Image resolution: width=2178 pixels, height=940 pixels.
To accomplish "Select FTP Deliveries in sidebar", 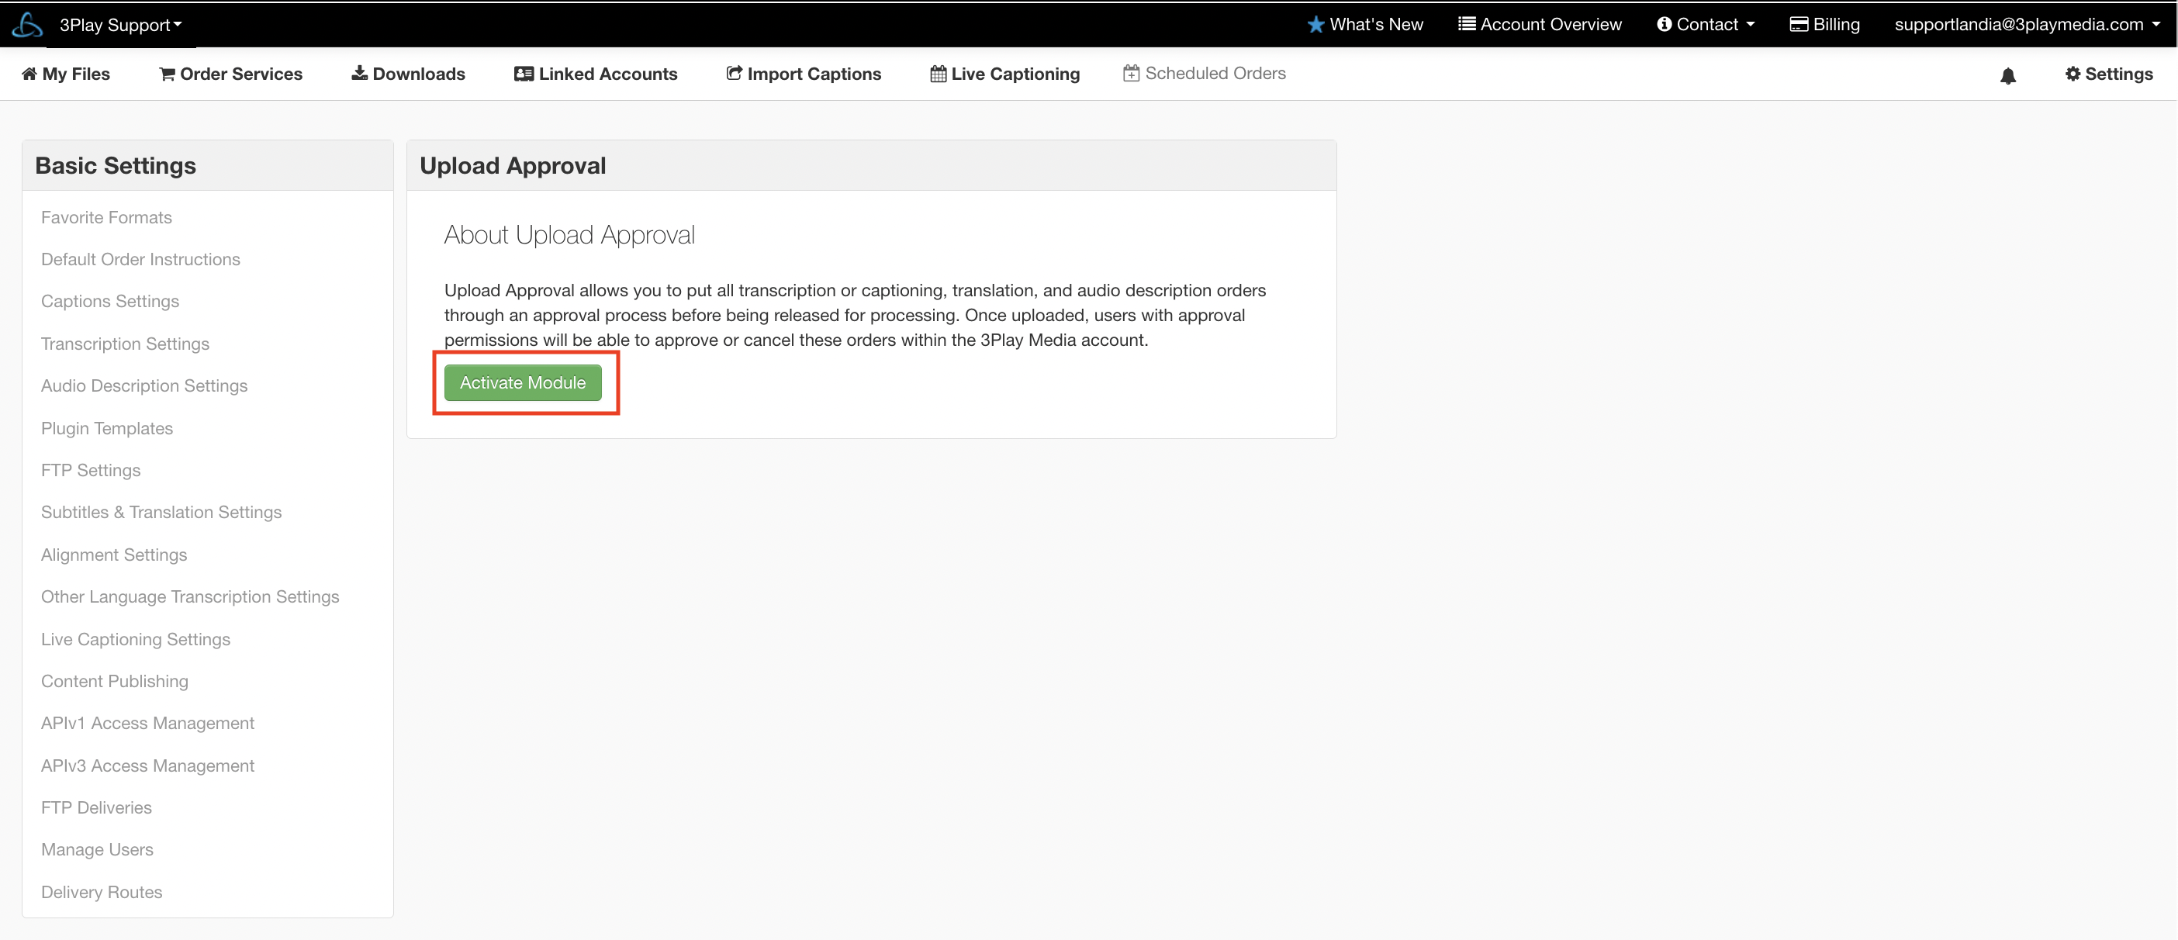I will tap(96, 807).
